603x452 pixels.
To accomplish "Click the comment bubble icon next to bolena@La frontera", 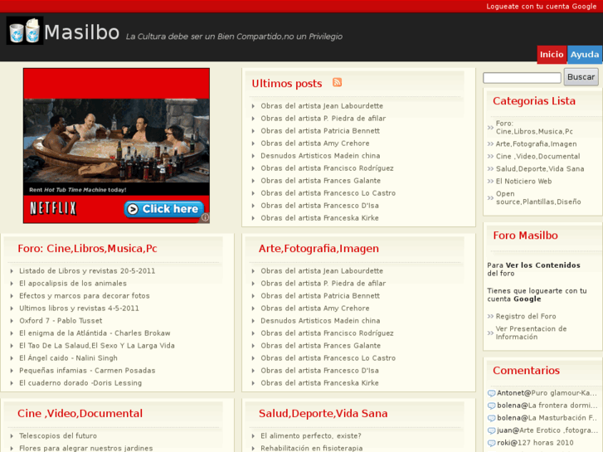I will 492,406.
